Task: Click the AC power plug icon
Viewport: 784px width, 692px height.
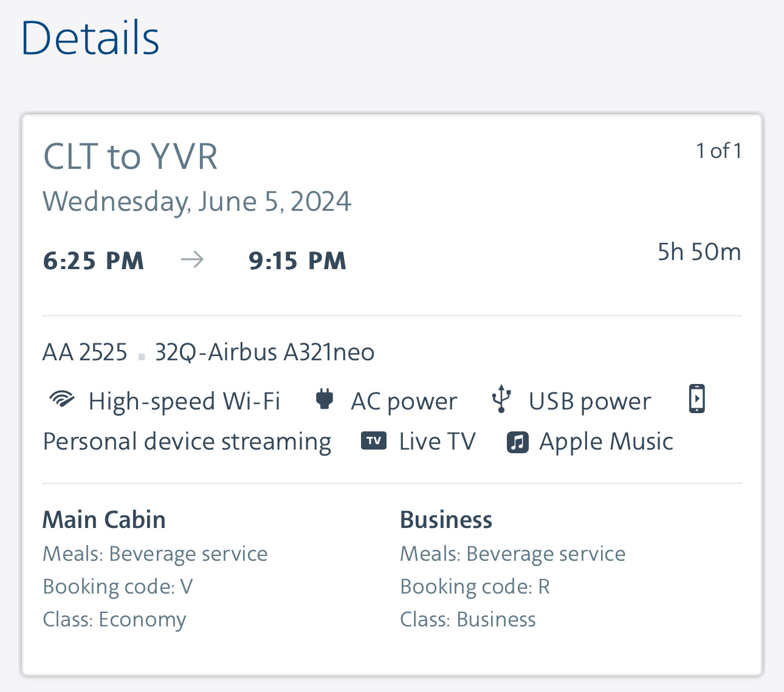Action: click(x=325, y=400)
